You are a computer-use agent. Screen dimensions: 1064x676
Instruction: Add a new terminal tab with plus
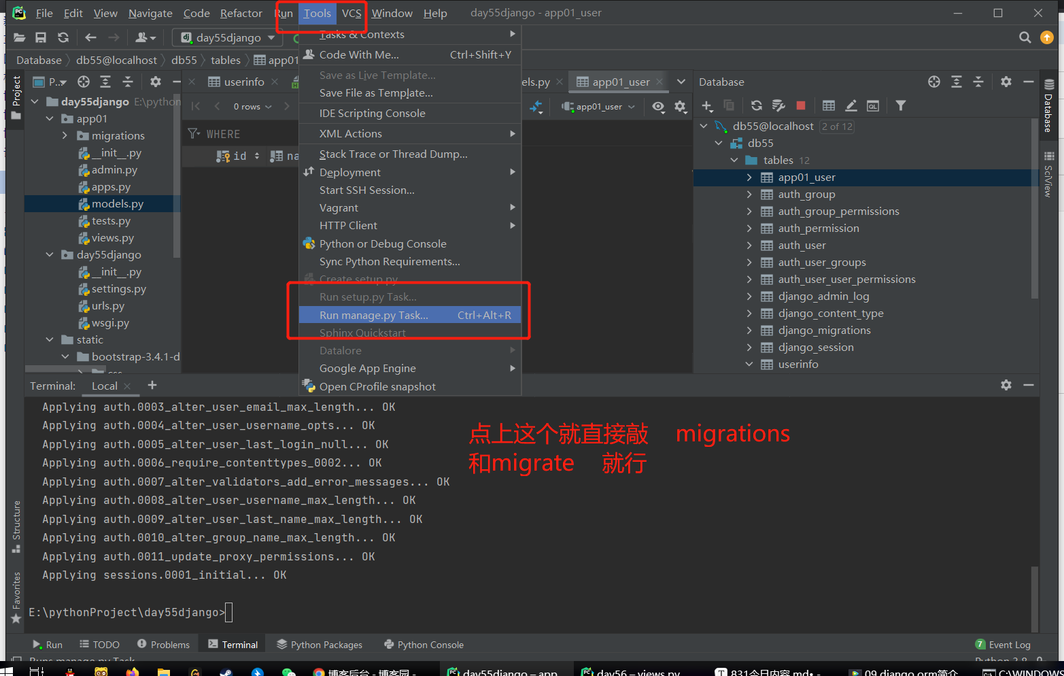(x=152, y=385)
